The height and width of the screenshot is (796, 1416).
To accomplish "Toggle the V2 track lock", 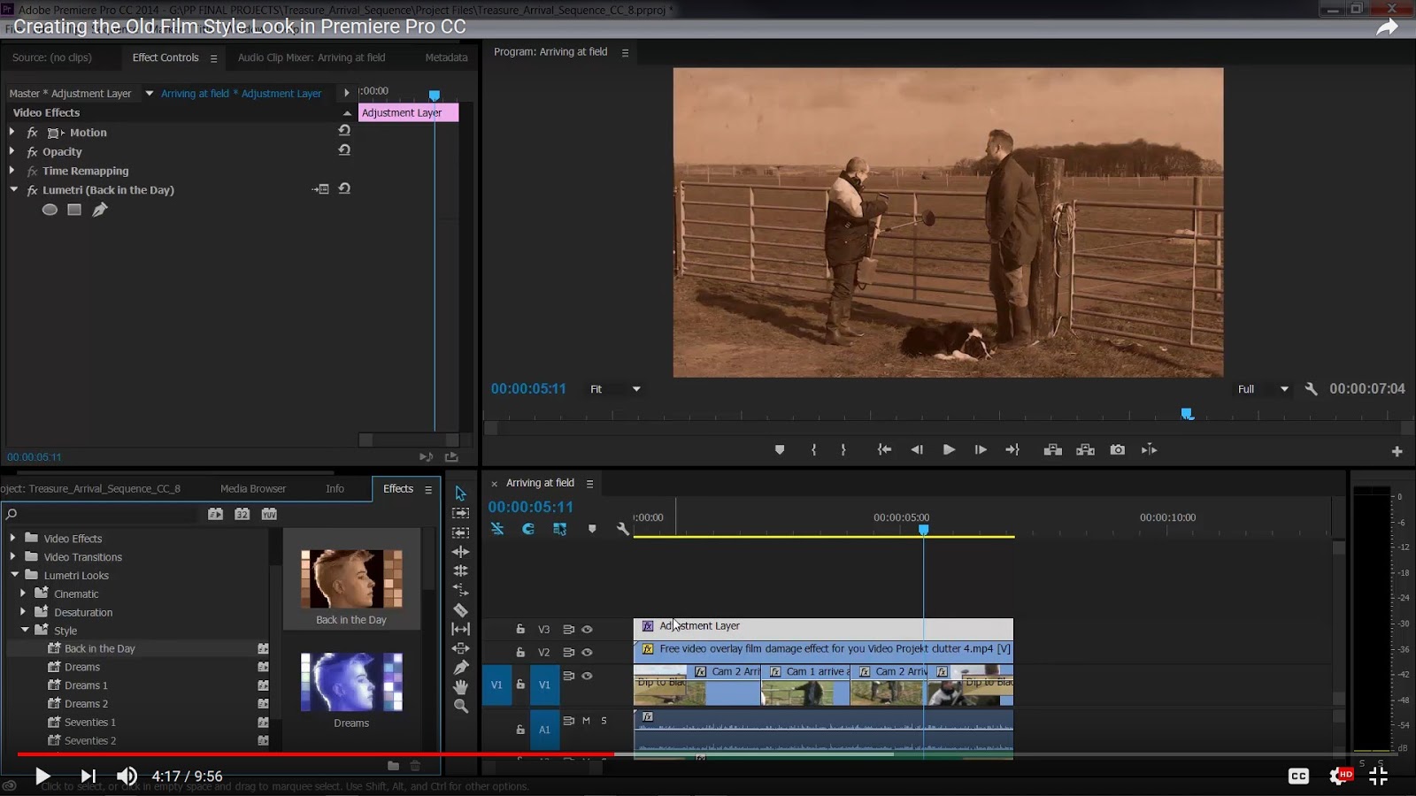I will pyautogui.click(x=520, y=653).
